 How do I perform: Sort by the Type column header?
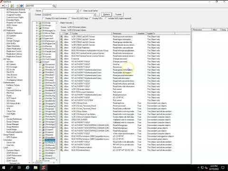[66, 34]
